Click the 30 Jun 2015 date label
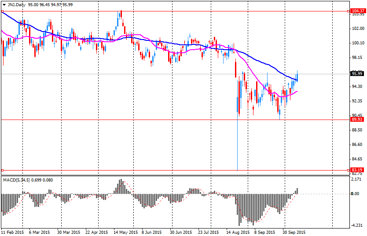Screen dimensions: 367x236 coord(181,232)
